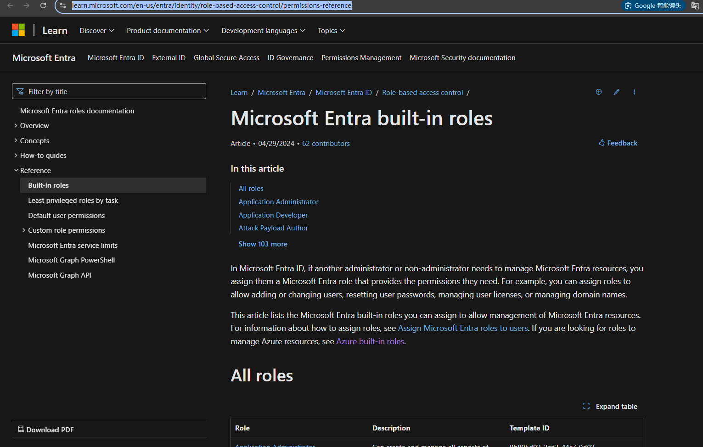Collapse the Reference tree section
This screenshot has height=447, width=703.
click(16, 170)
